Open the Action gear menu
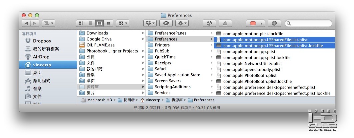The width and height of the screenshot is (354, 138). (x=182, y=23)
